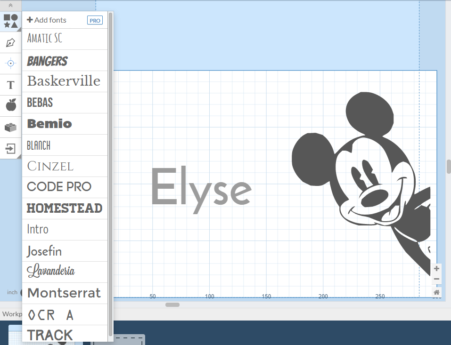Click the PRO badge
This screenshot has width=451, height=345.
[95, 20]
